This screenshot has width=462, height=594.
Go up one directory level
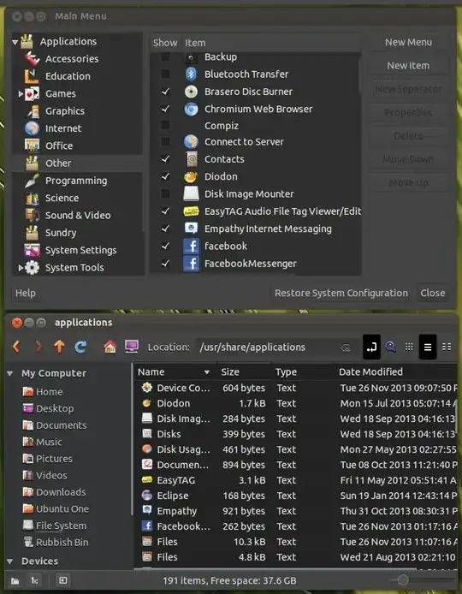59,347
